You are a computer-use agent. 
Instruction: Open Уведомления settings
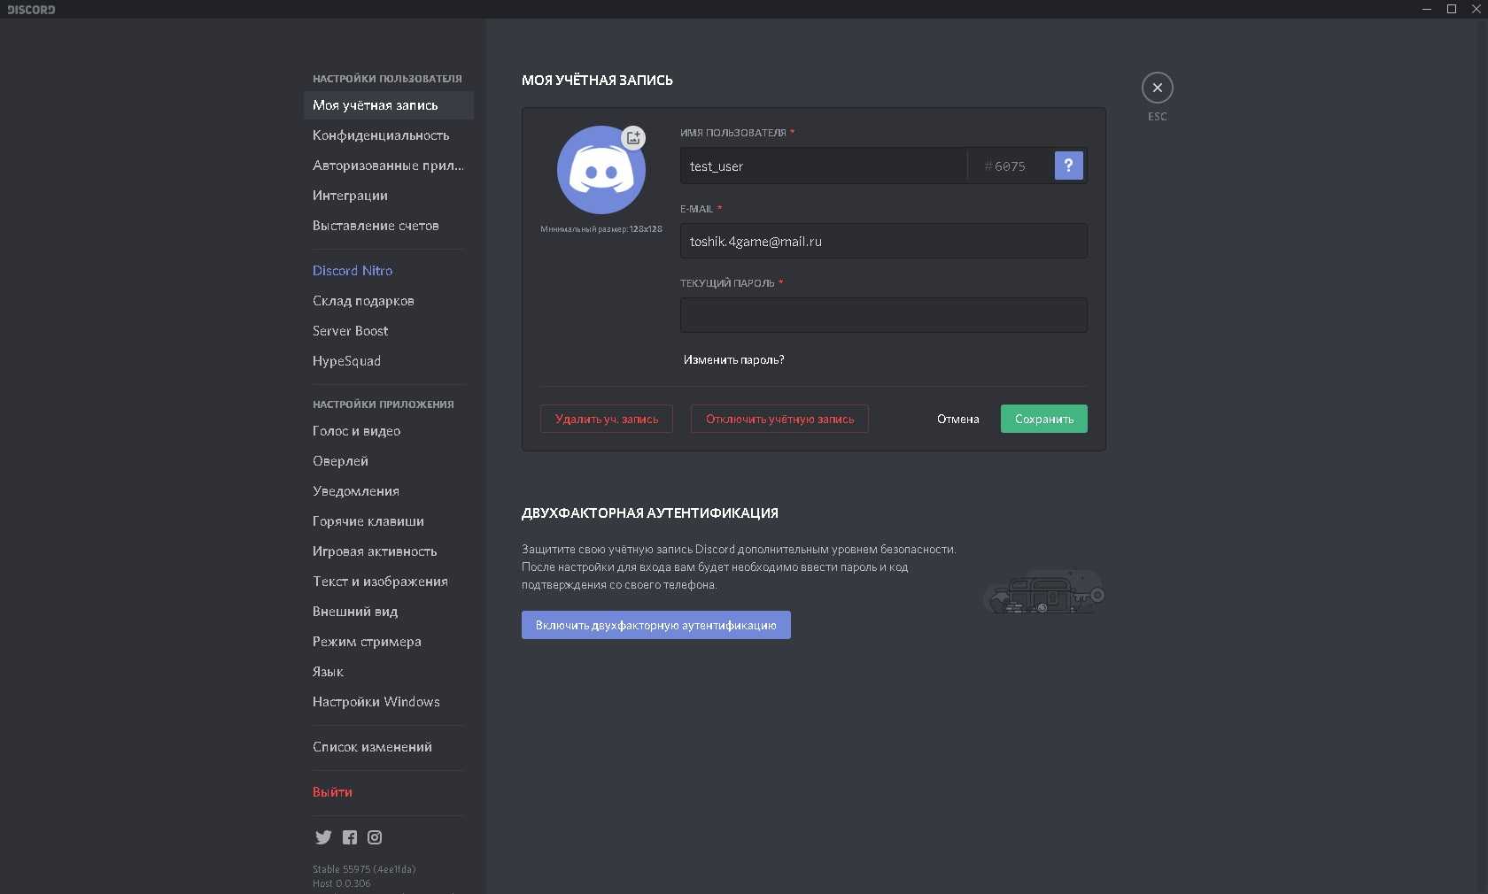389,491
